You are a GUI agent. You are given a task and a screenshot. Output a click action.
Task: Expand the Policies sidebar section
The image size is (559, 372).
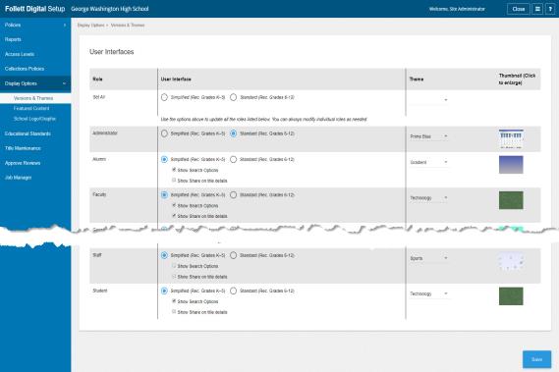point(35,25)
